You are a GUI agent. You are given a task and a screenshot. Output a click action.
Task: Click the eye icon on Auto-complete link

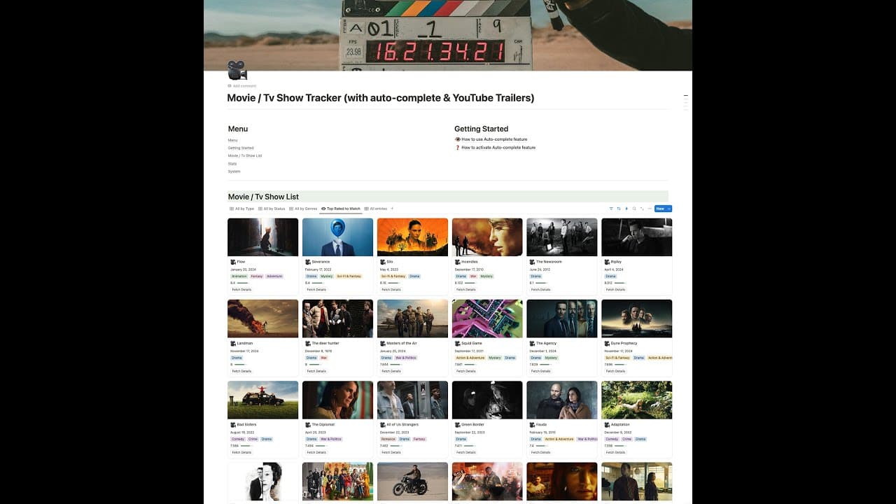pos(458,139)
